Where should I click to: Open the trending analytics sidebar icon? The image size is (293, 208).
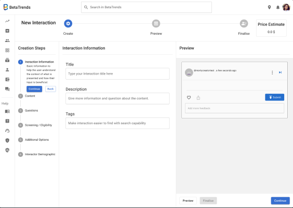click(7, 21)
